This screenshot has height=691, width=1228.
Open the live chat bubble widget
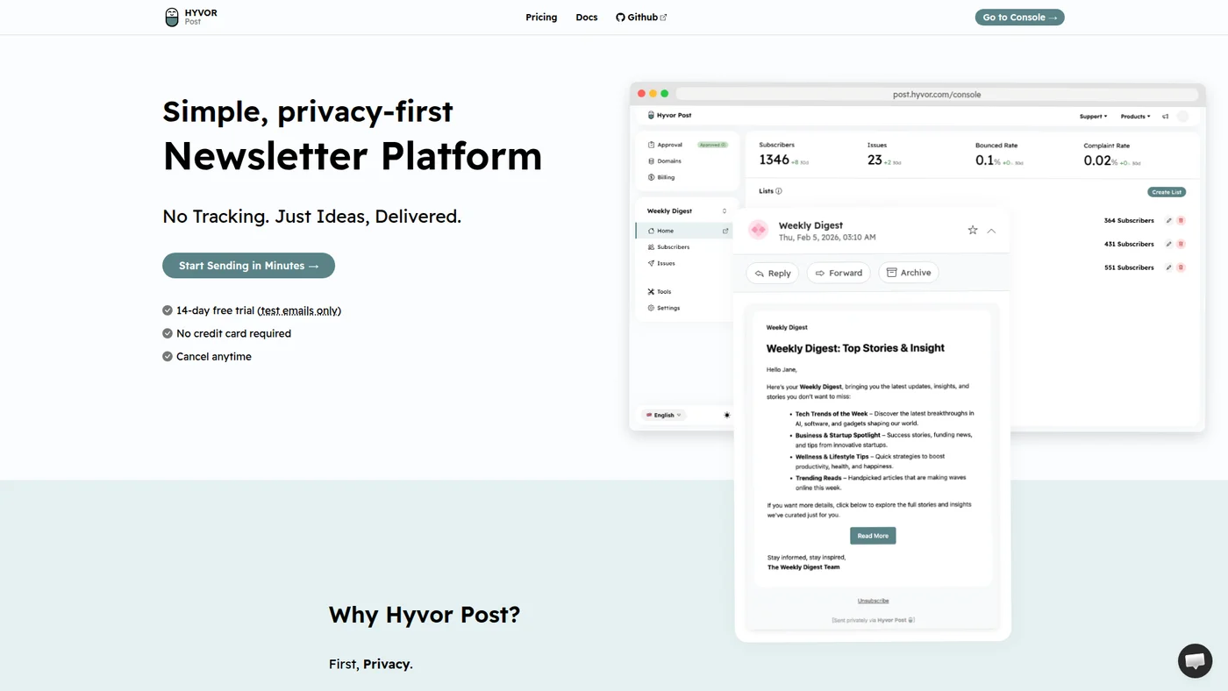click(1195, 661)
